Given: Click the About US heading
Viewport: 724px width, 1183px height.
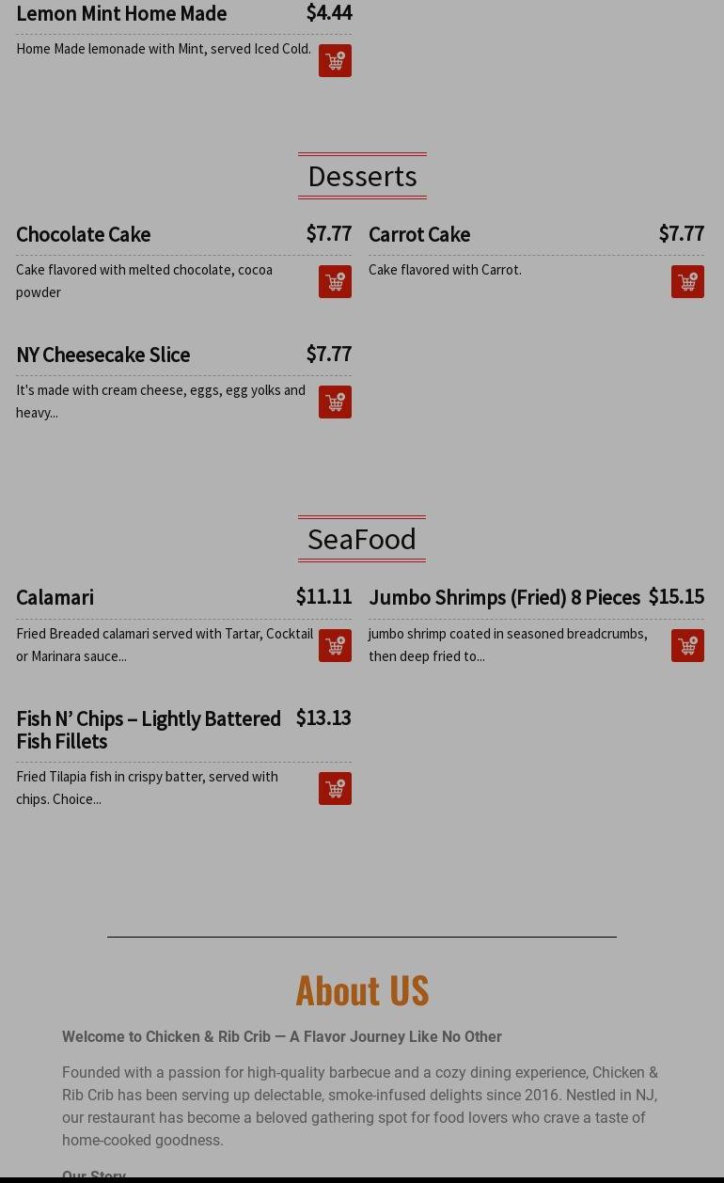Looking at the screenshot, I should tap(362, 989).
